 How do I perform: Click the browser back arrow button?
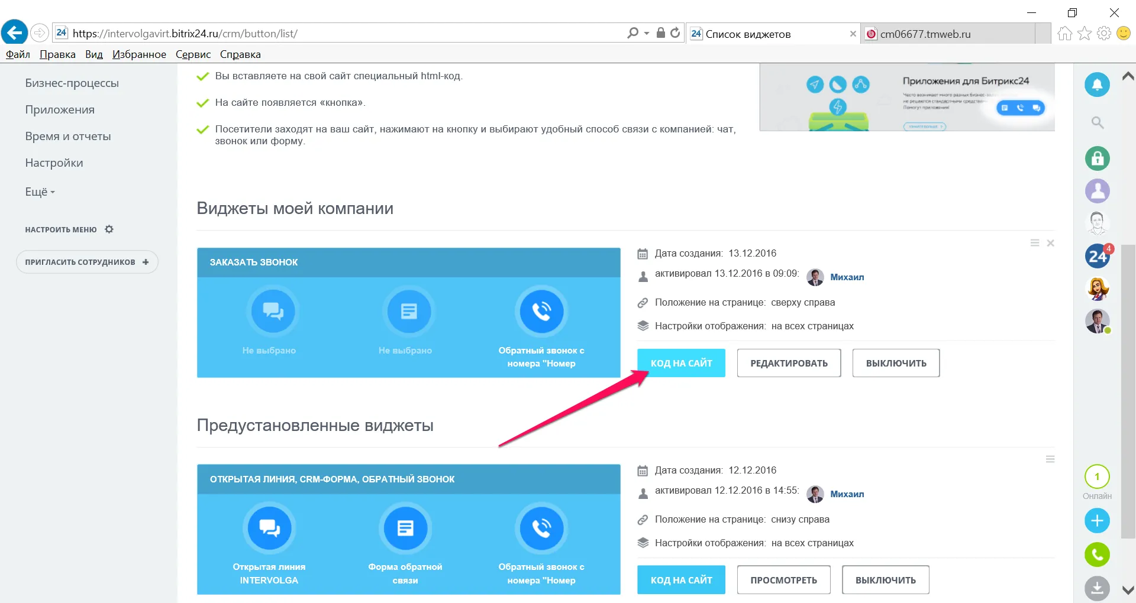coord(14,33)
